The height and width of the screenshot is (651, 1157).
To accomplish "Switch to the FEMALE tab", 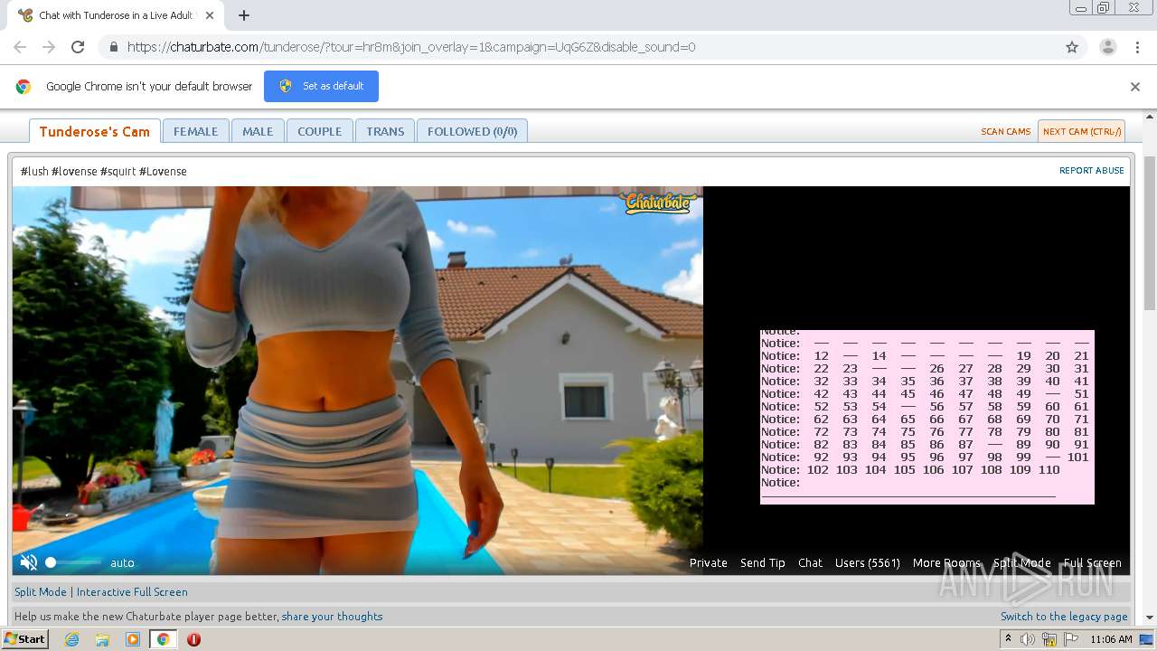I will click(x=196, y=131).
